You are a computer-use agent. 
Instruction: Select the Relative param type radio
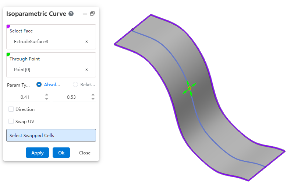75,84
